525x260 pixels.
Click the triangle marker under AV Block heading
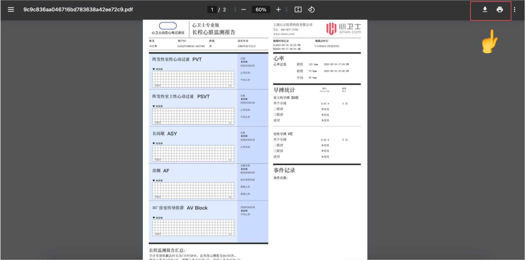[154, 218]
